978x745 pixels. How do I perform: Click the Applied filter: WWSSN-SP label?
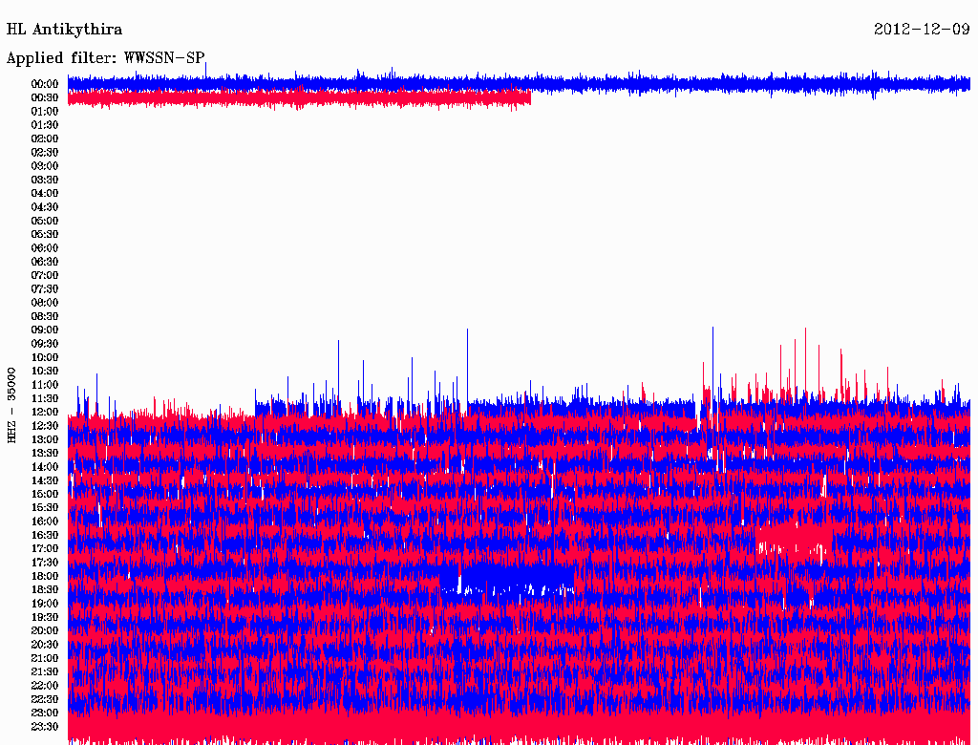105,58
